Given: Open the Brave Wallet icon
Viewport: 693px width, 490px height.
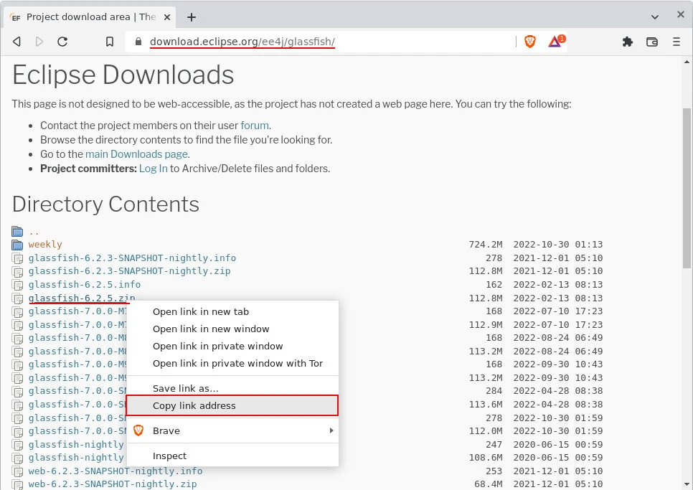Looking at the screenshot, I should [x=652, y=42].
